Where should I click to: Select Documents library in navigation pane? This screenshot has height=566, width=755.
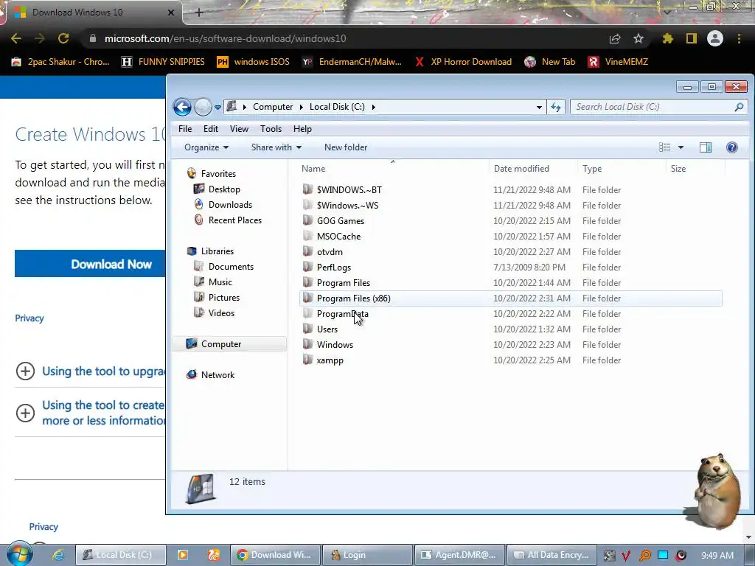pyautogui.click(x=231, y=267)
